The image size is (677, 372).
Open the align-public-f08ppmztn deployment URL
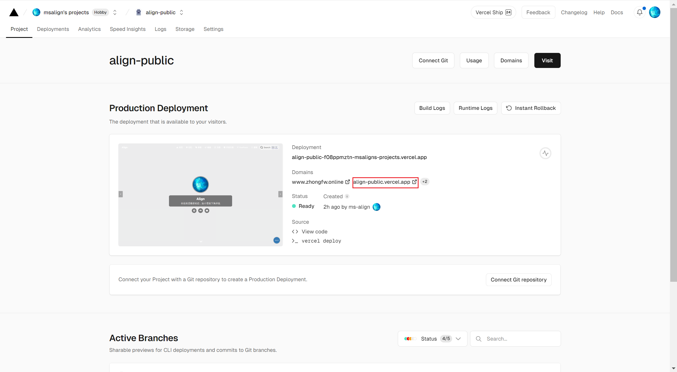[x=359, y=157]
